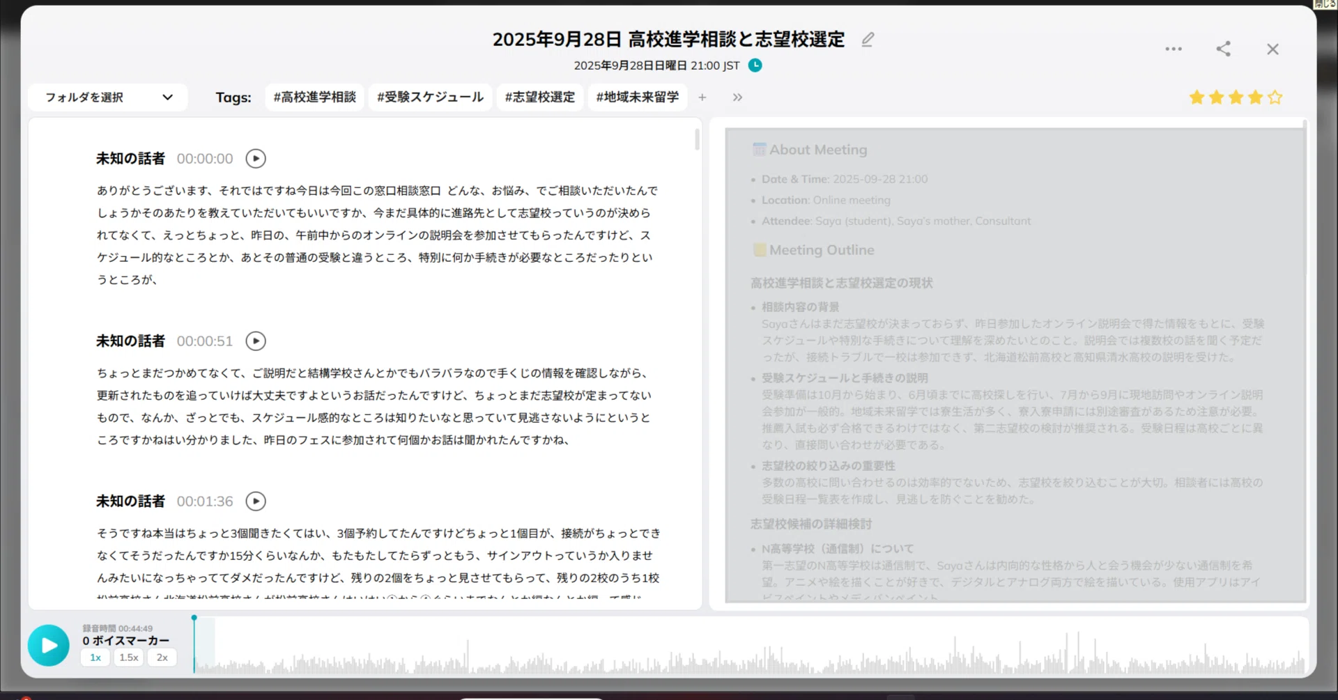Set playback speed to 1.5x
The height and width of the screenshot is (700, 1338).
[x=129, y=658]
